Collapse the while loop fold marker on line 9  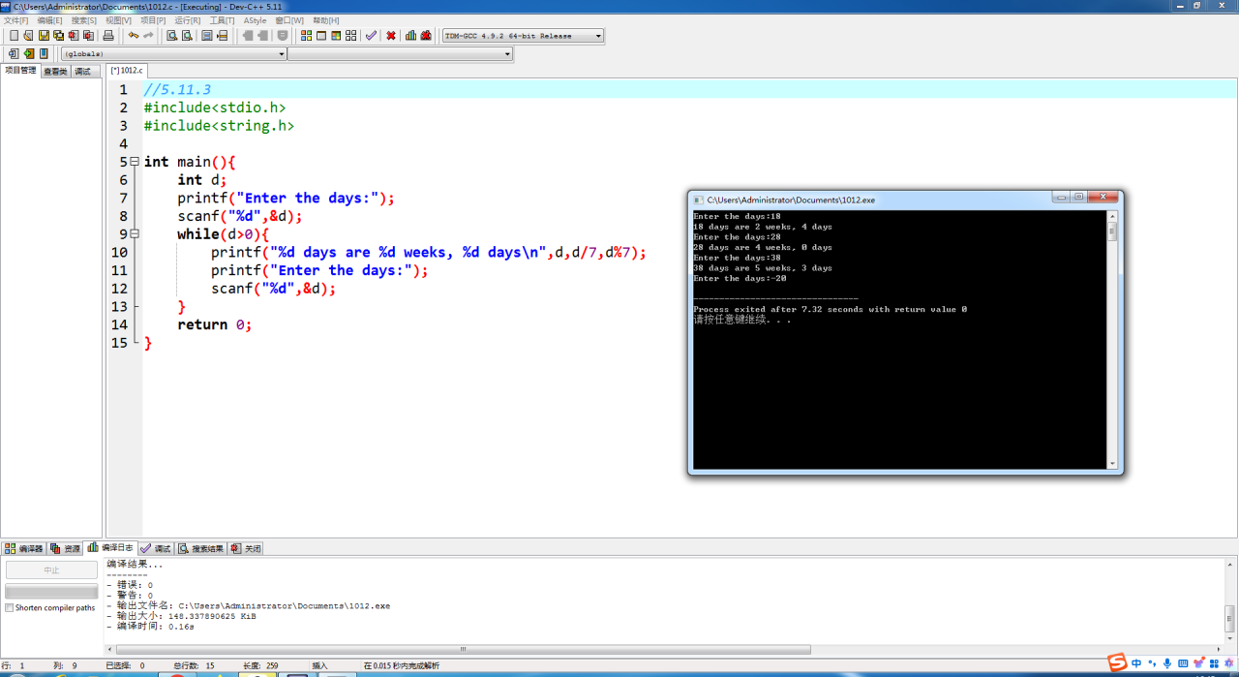click(x=135, y=233)
